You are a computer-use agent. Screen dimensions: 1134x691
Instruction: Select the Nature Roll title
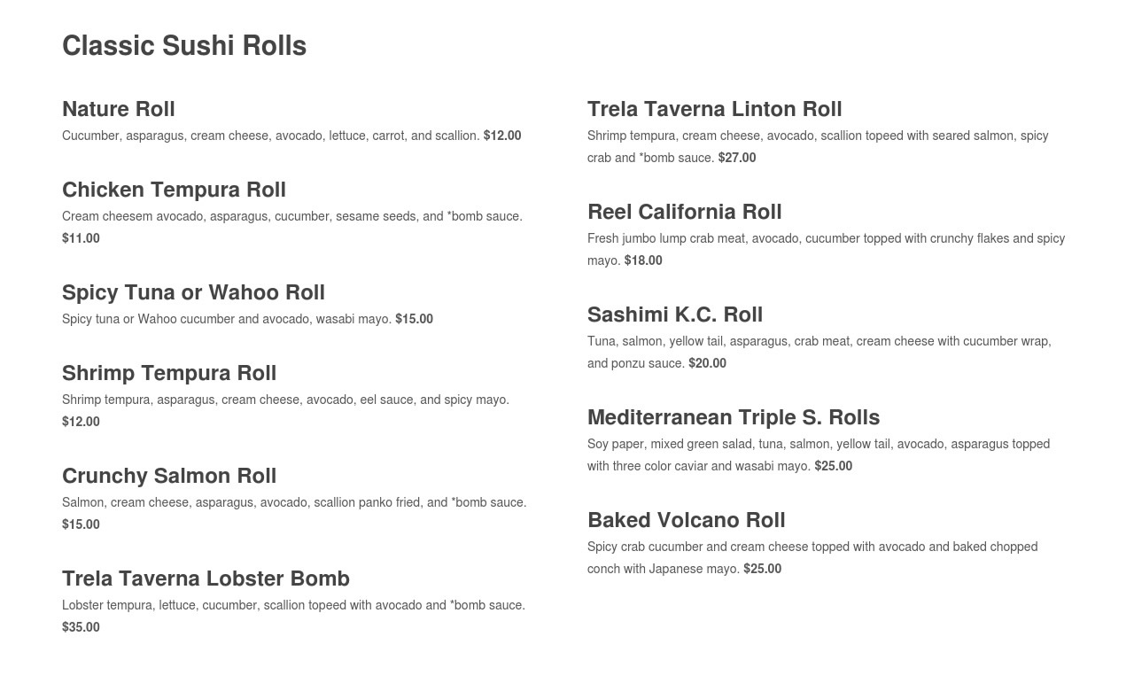[119, 109]
